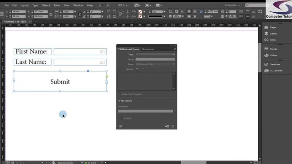292x164 pixels.
Task: Click the Stock icon beside Bridge
Action: tap(109, 5)
